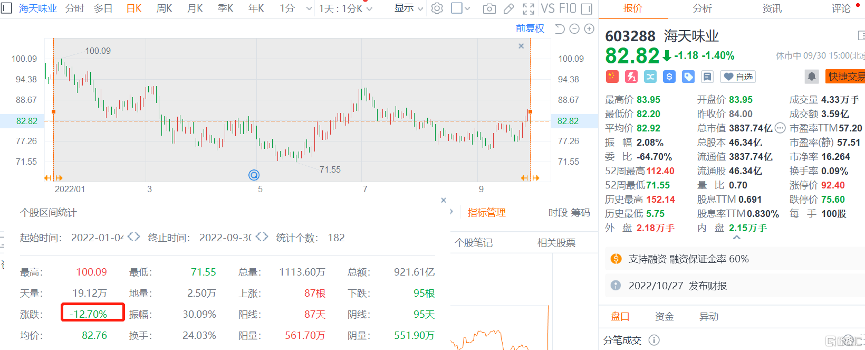Click the left range handle arrows below chart
Viewport: 865px width, 350px height.
(x=53, y=178)
